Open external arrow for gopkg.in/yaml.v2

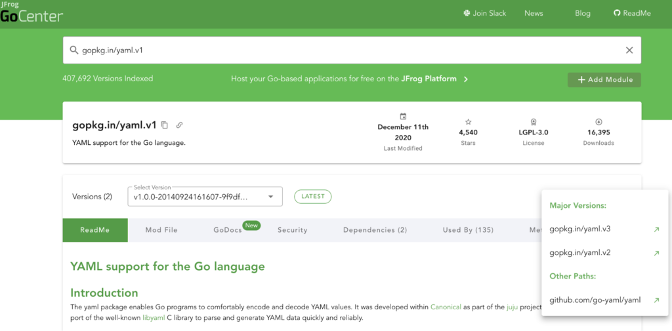click(x=656, y=253)
